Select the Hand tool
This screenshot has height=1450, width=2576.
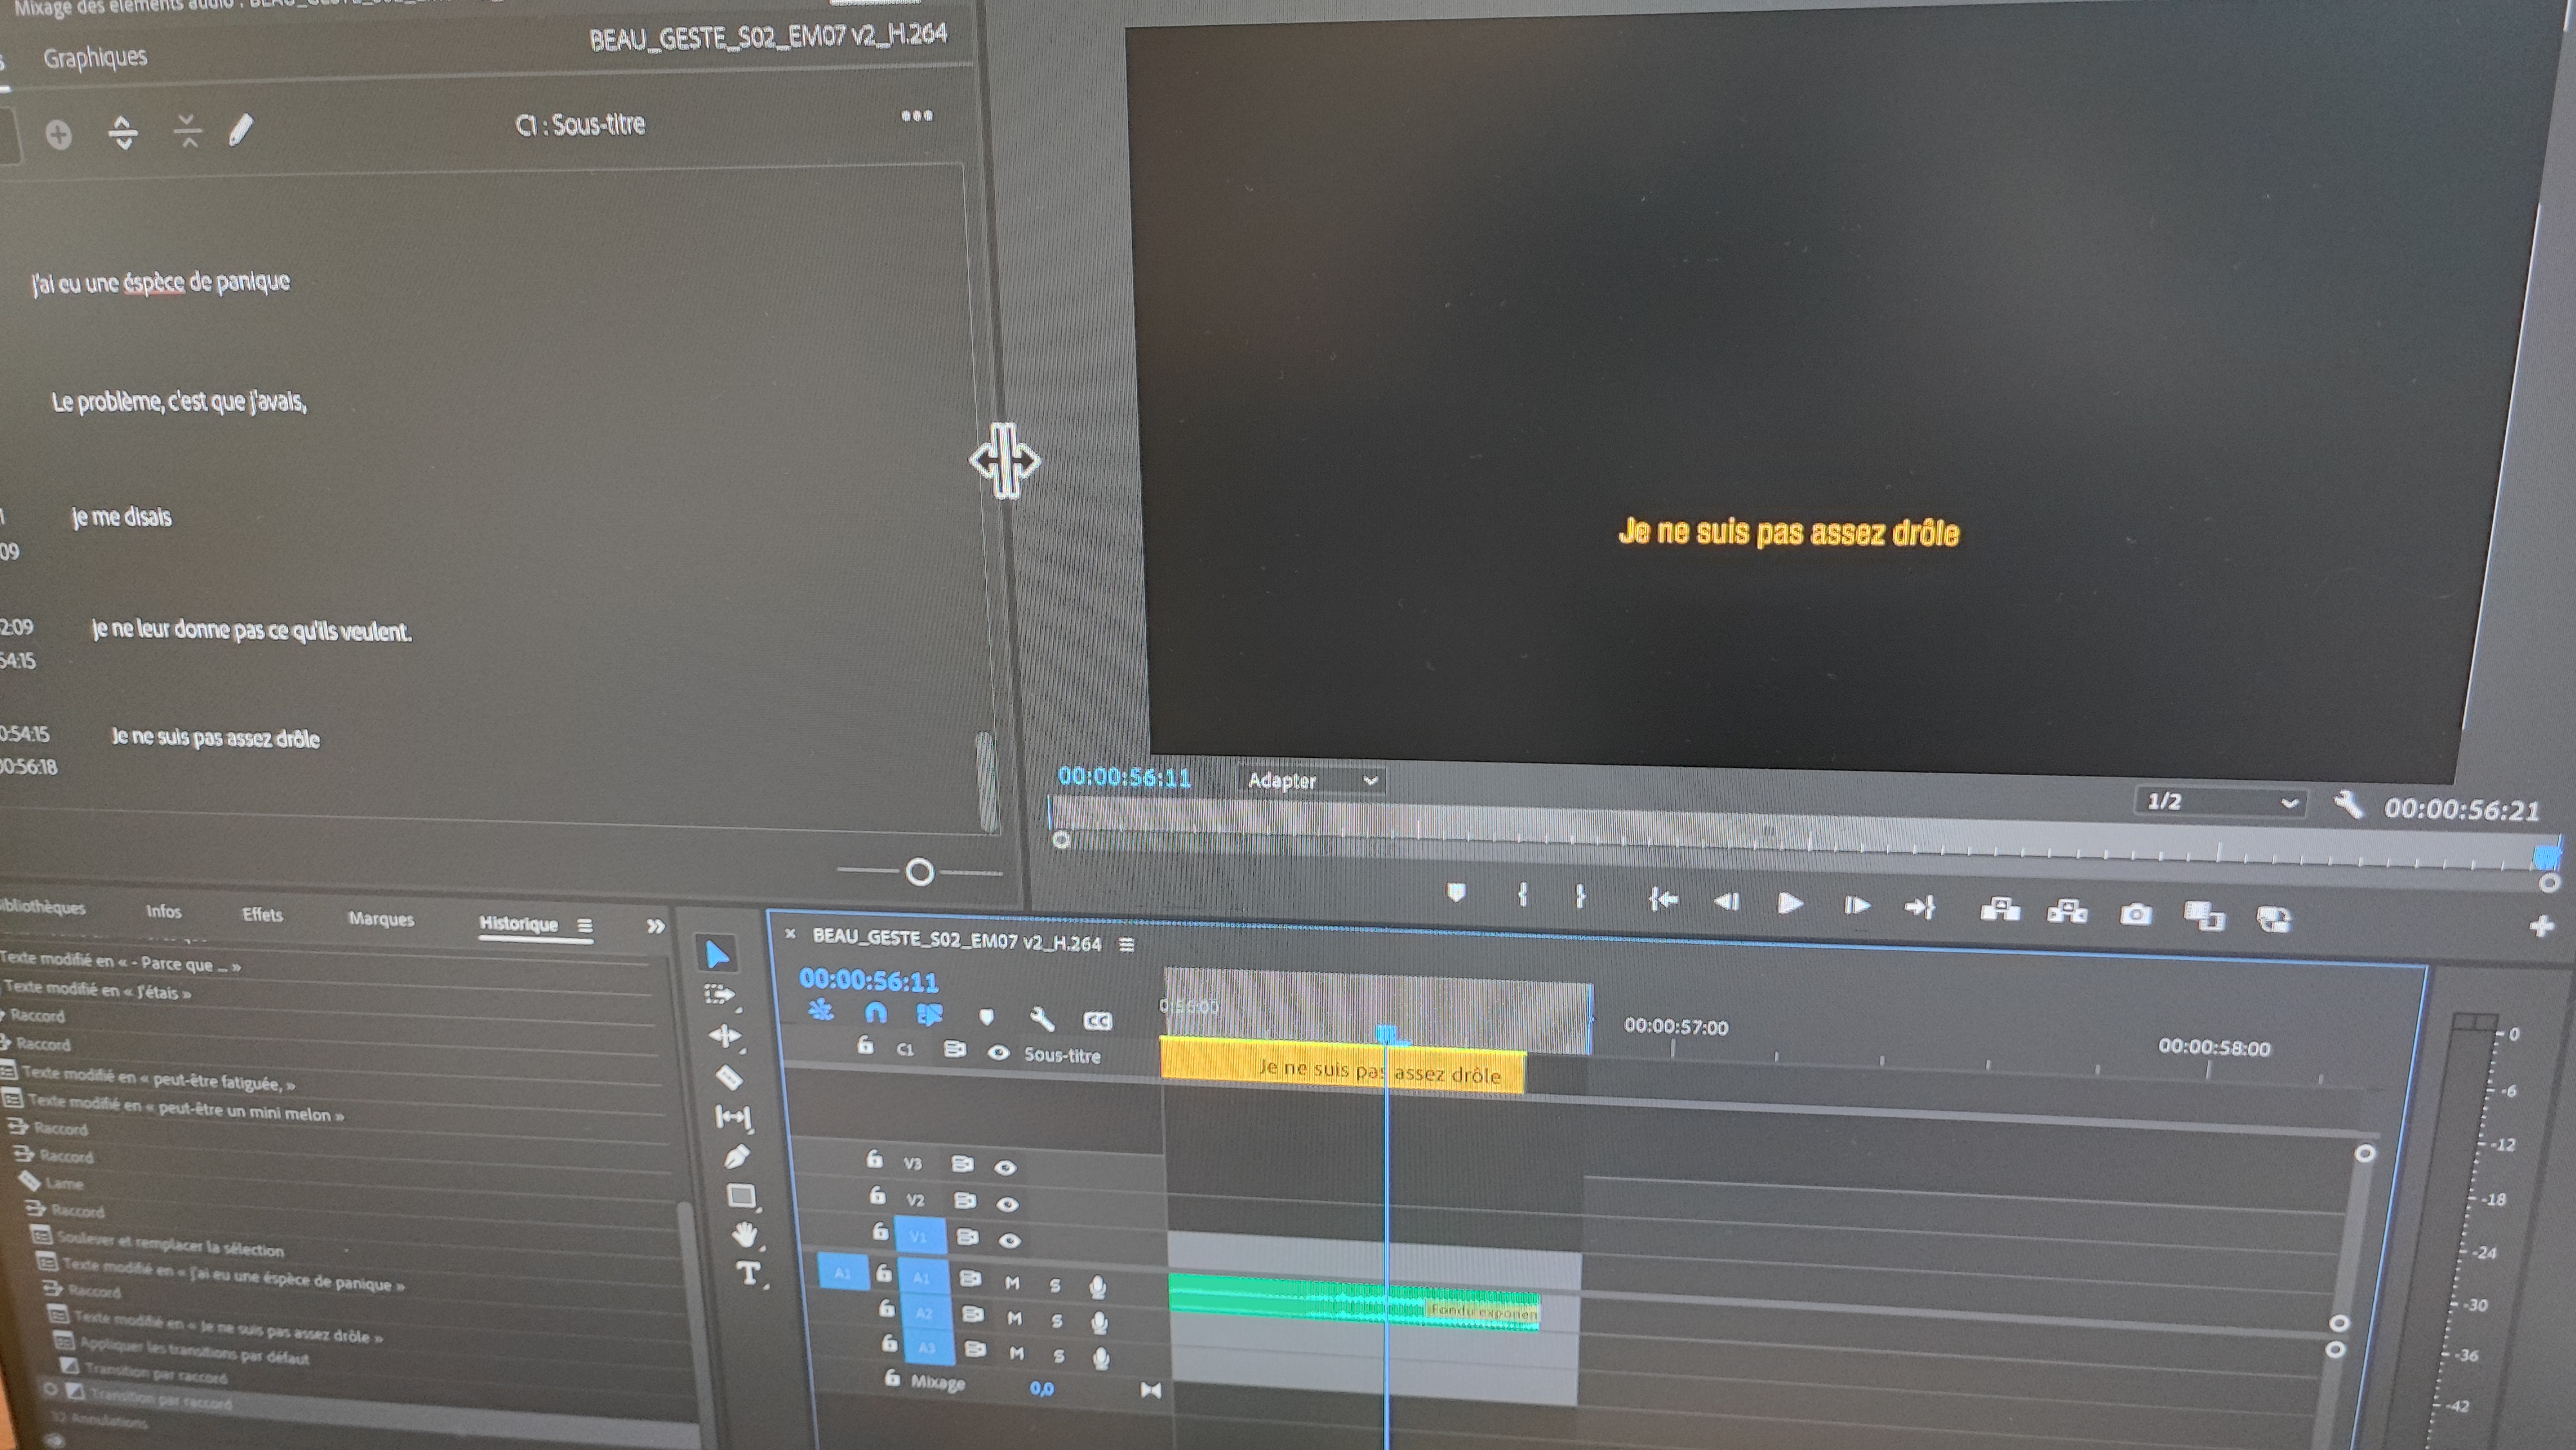coord(744,1235)
